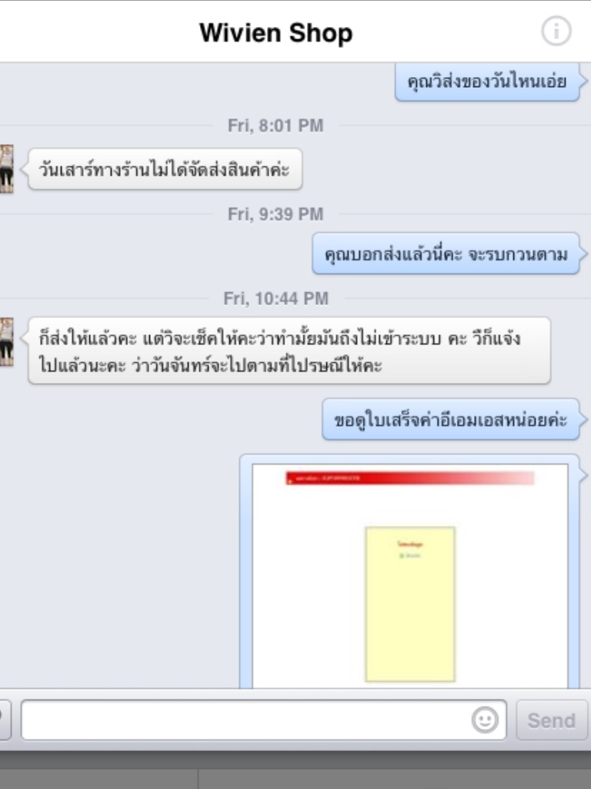Image resolution: width=591 pixels, height=789 pixels.
Task: Click the Send button
Action: [x=551, y=720]
